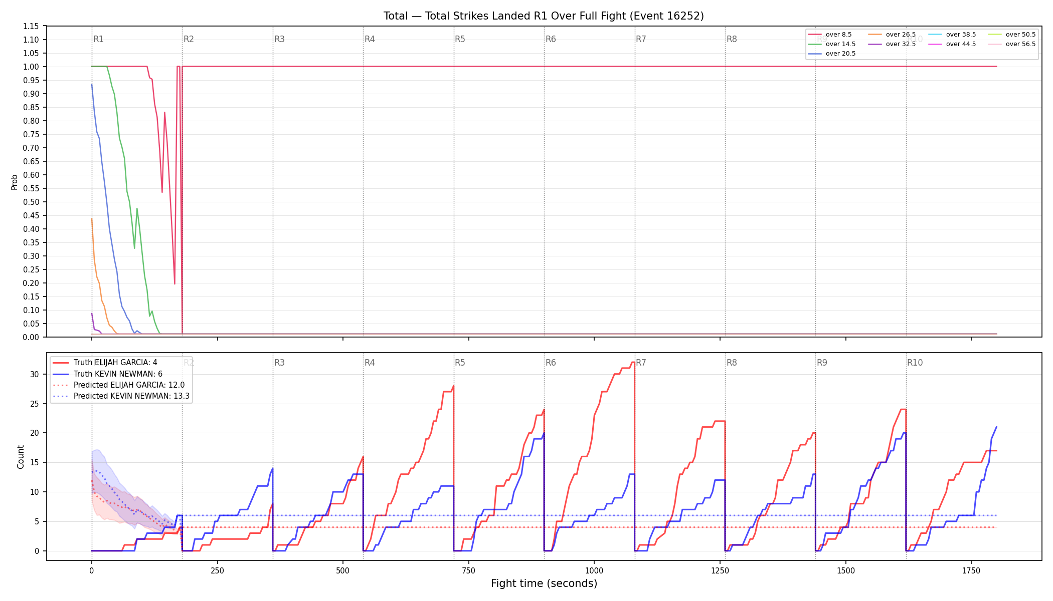Click the 0.50 tick on the Prob axis
1053x601 pixels.
click(x=31, y=202)
